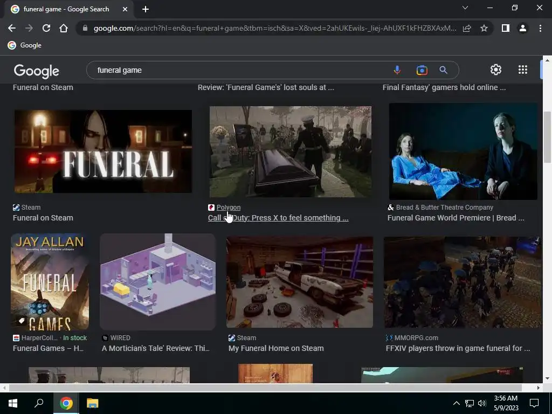This screenshot has width=552, height=414.
Task: Select the funeral game - Google Search tab
Action: 68,9
